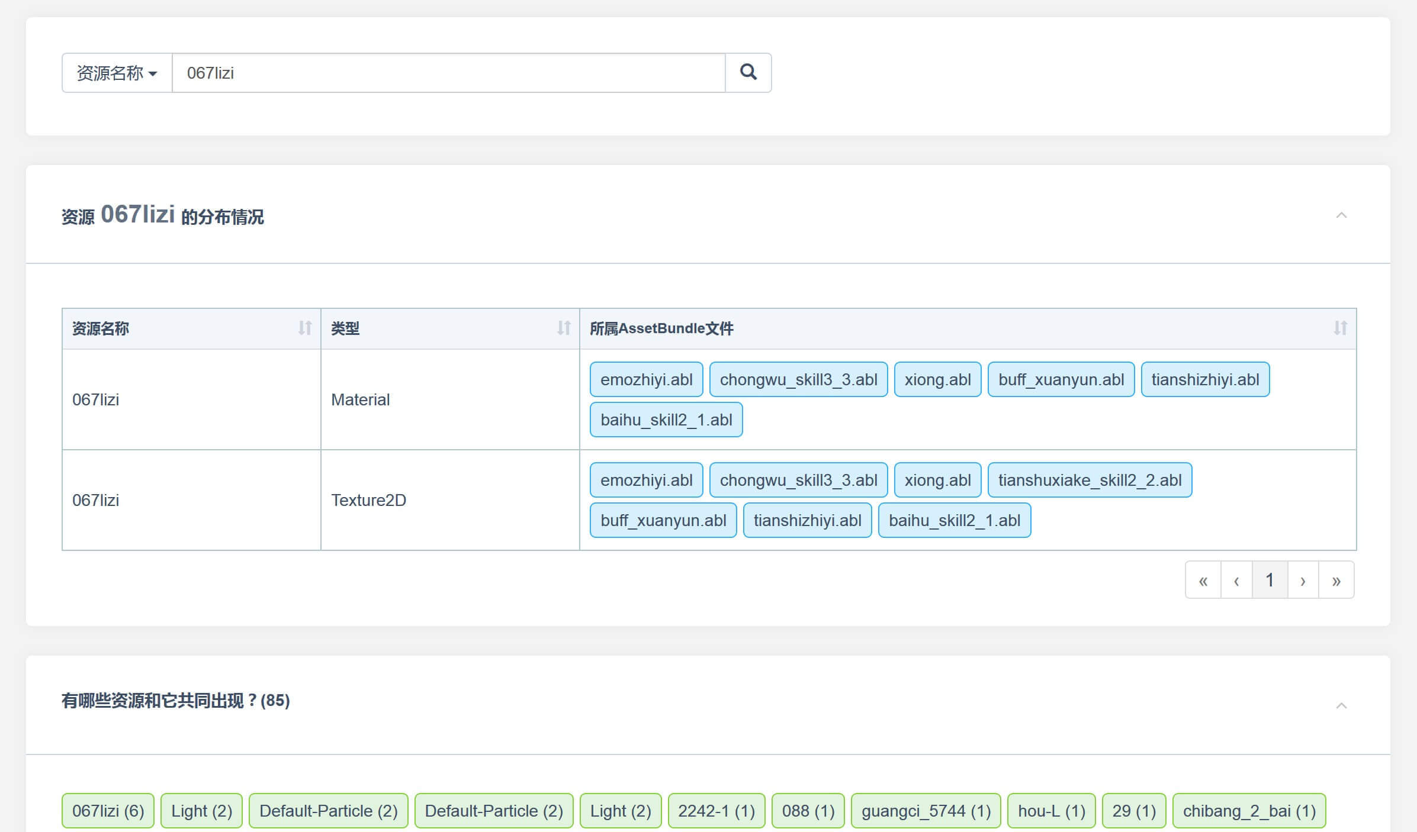Go to next page arrow
The image size is (1417, 832).
tap(1303, 580)
